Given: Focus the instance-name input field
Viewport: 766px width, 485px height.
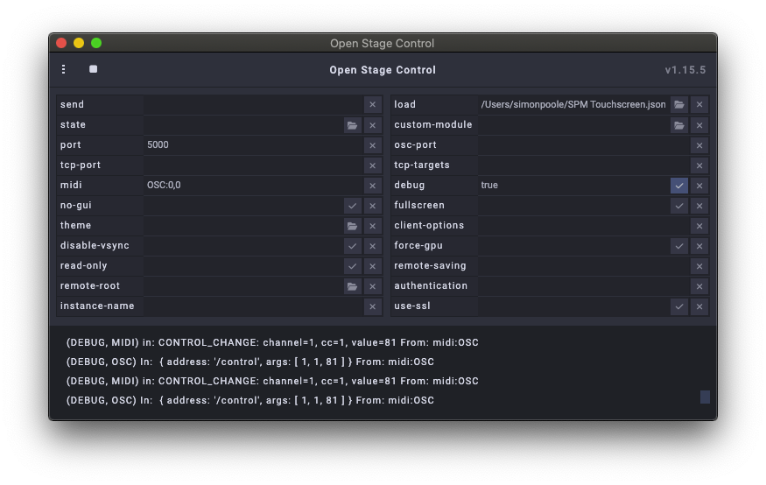Looking at the screenshot, I should (253, 306).
